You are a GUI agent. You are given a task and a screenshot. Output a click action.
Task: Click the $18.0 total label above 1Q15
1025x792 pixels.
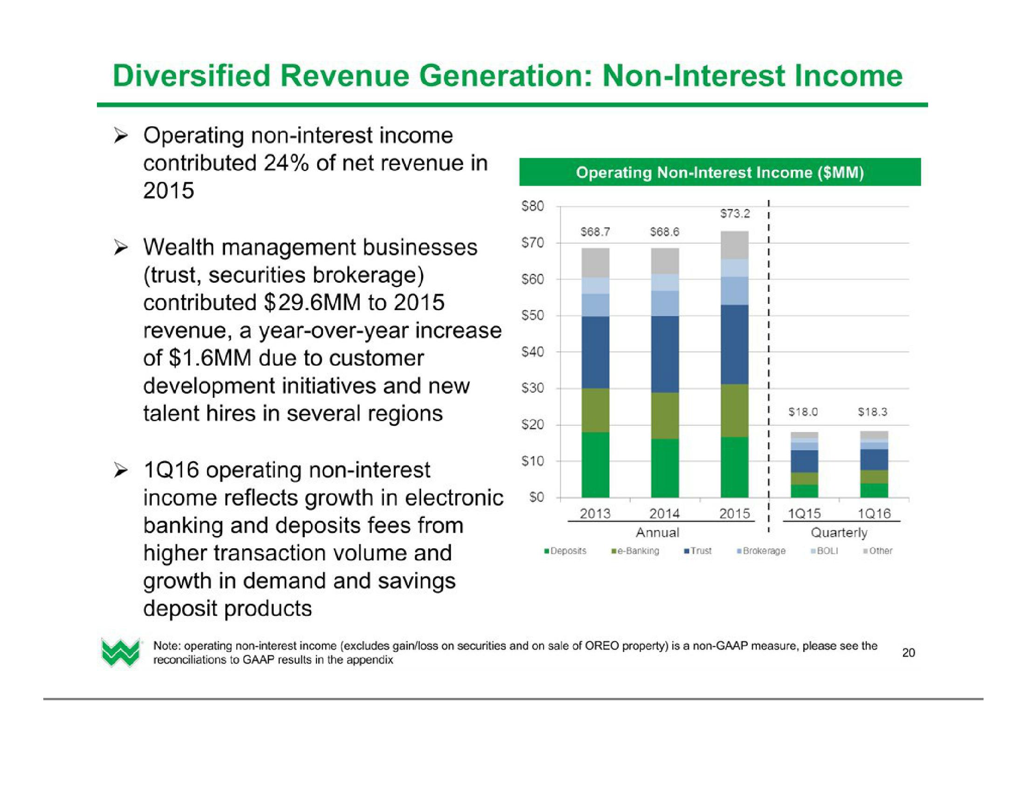(x=804, y=412)
